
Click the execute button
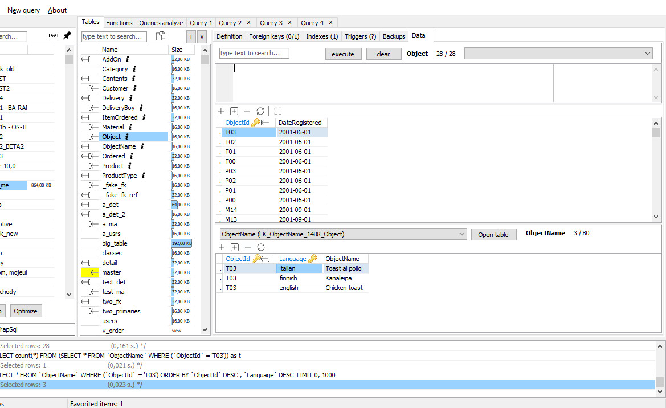click(343, 54)
